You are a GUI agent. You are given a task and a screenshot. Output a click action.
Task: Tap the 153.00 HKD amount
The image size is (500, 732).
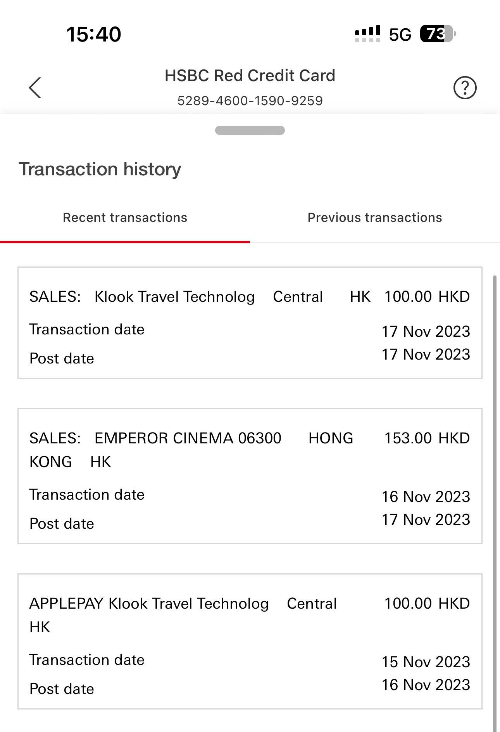[x=427, y=438]
